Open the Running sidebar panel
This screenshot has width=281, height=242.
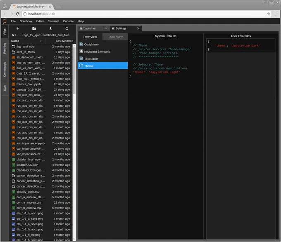5,48
